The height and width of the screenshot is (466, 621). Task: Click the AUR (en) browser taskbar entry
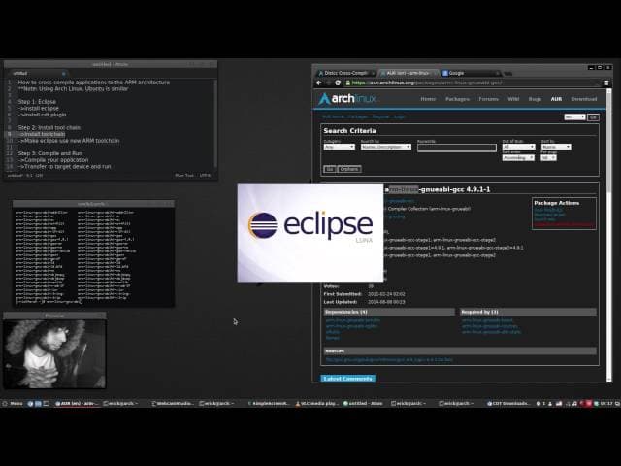(x=77, y=404)
